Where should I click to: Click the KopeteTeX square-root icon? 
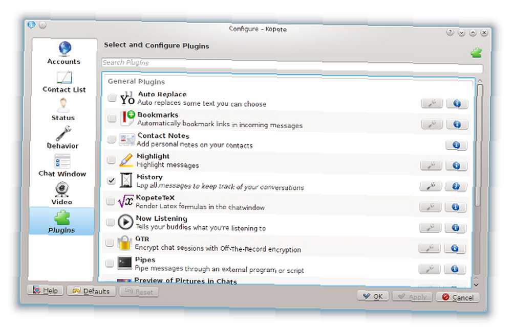click(126, 201)
